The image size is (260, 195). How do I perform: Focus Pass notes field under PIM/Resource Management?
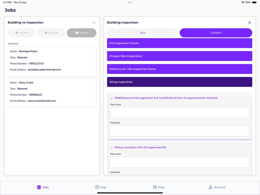pyautogui.click(x=180, y=113)
